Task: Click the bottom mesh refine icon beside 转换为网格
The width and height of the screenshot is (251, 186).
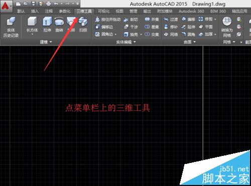Action: pyautogui.click(x=239, y=34)
